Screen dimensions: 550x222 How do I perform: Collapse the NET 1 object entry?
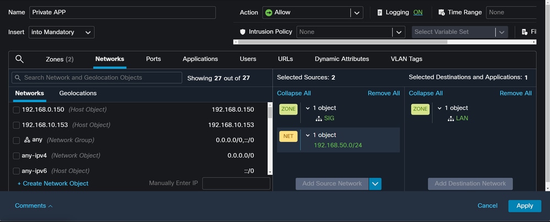308,135
